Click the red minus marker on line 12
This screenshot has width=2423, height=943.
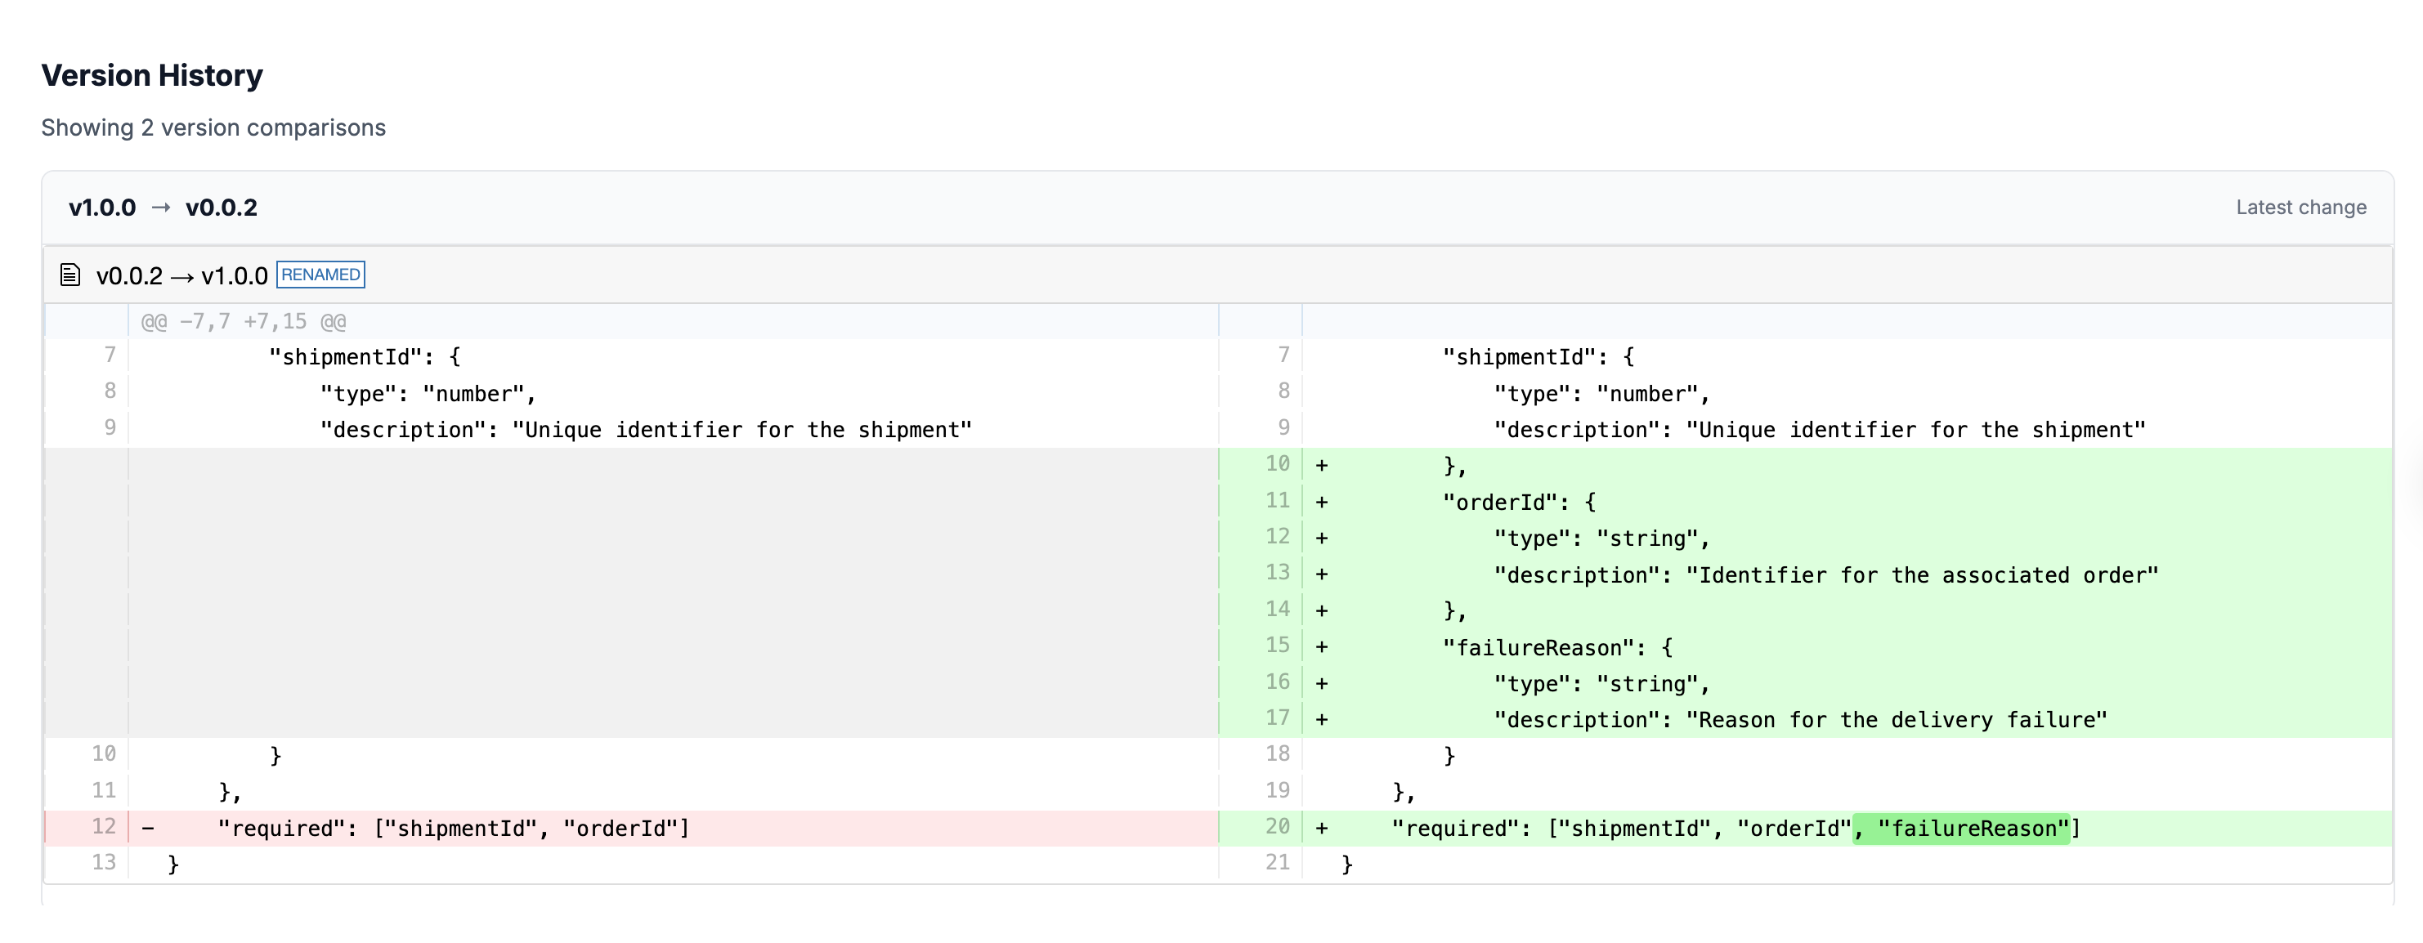pyautogui.click(x=146, y=827)
